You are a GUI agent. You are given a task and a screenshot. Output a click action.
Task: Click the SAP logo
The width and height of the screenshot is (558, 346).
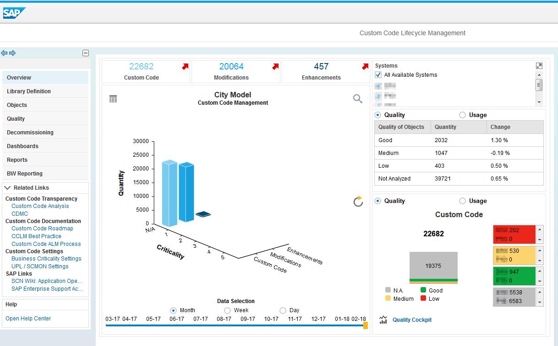(x=14, y=13)
